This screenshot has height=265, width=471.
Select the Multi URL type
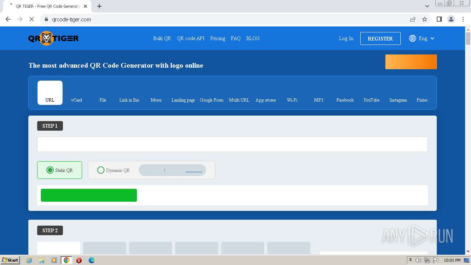tap(239, 100)
